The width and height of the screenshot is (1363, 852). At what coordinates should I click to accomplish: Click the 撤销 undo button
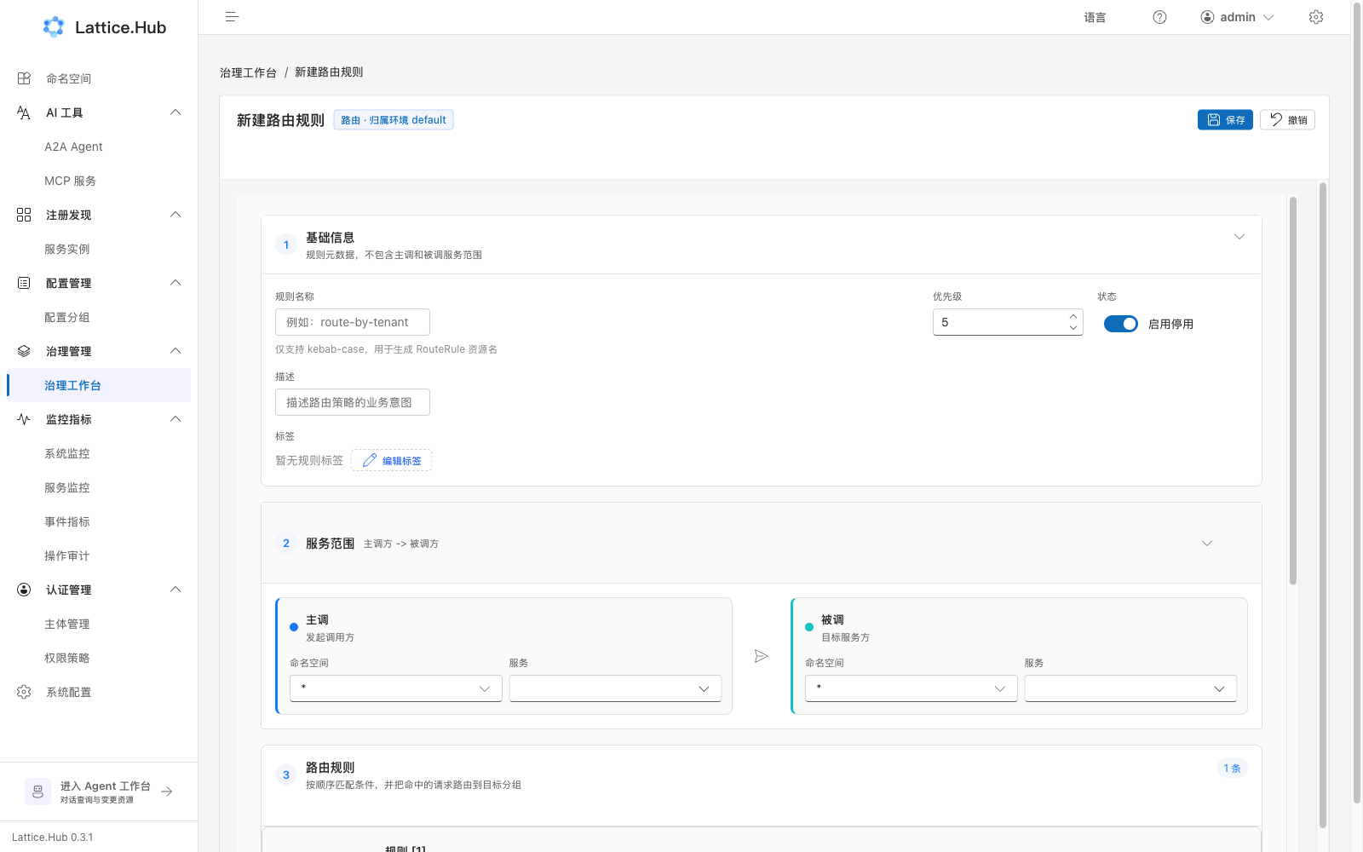[x=1287, y=120]
